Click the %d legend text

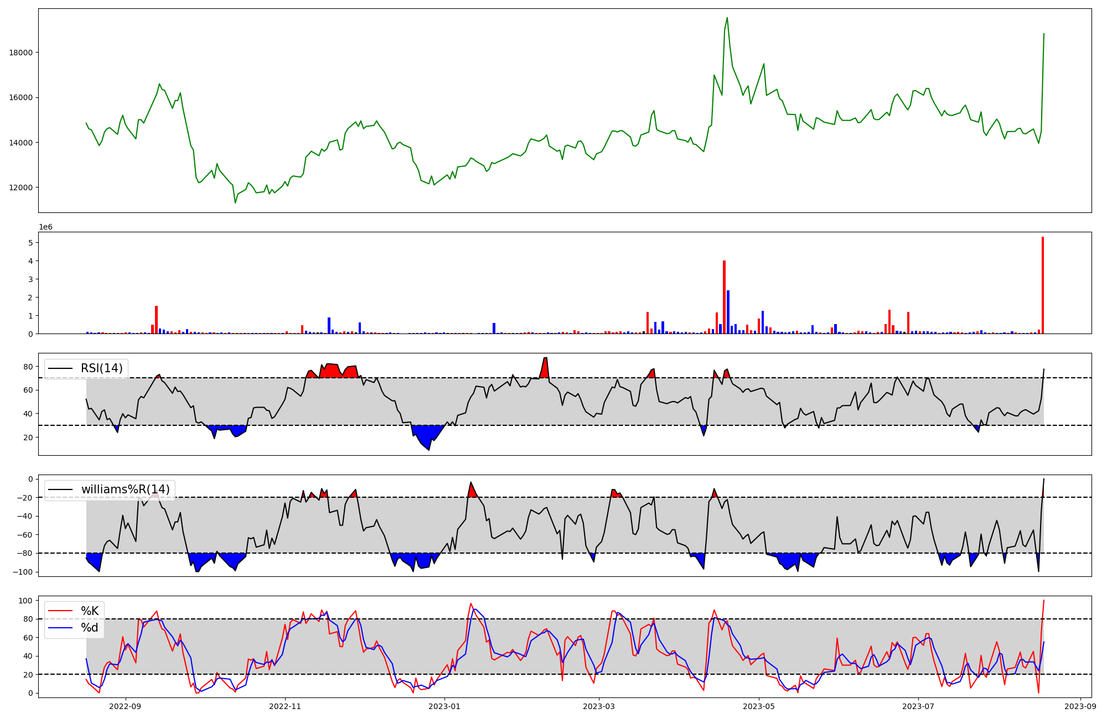click(90, 628)
